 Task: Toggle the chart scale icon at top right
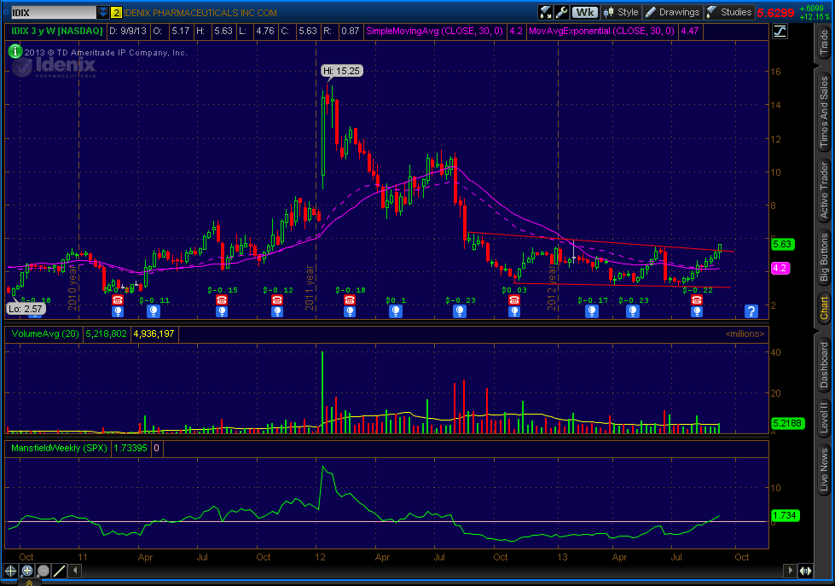[x=780, y=32]
